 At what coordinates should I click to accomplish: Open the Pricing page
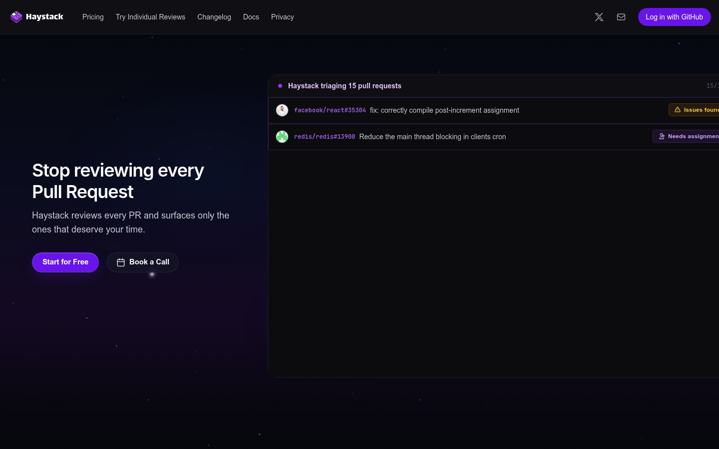point(93,17)
